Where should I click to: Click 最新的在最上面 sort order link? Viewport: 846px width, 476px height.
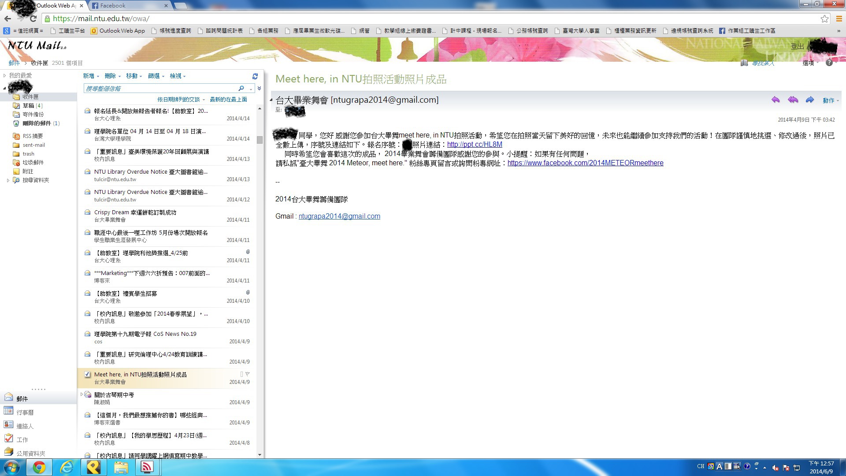click(x=228, y=100)
